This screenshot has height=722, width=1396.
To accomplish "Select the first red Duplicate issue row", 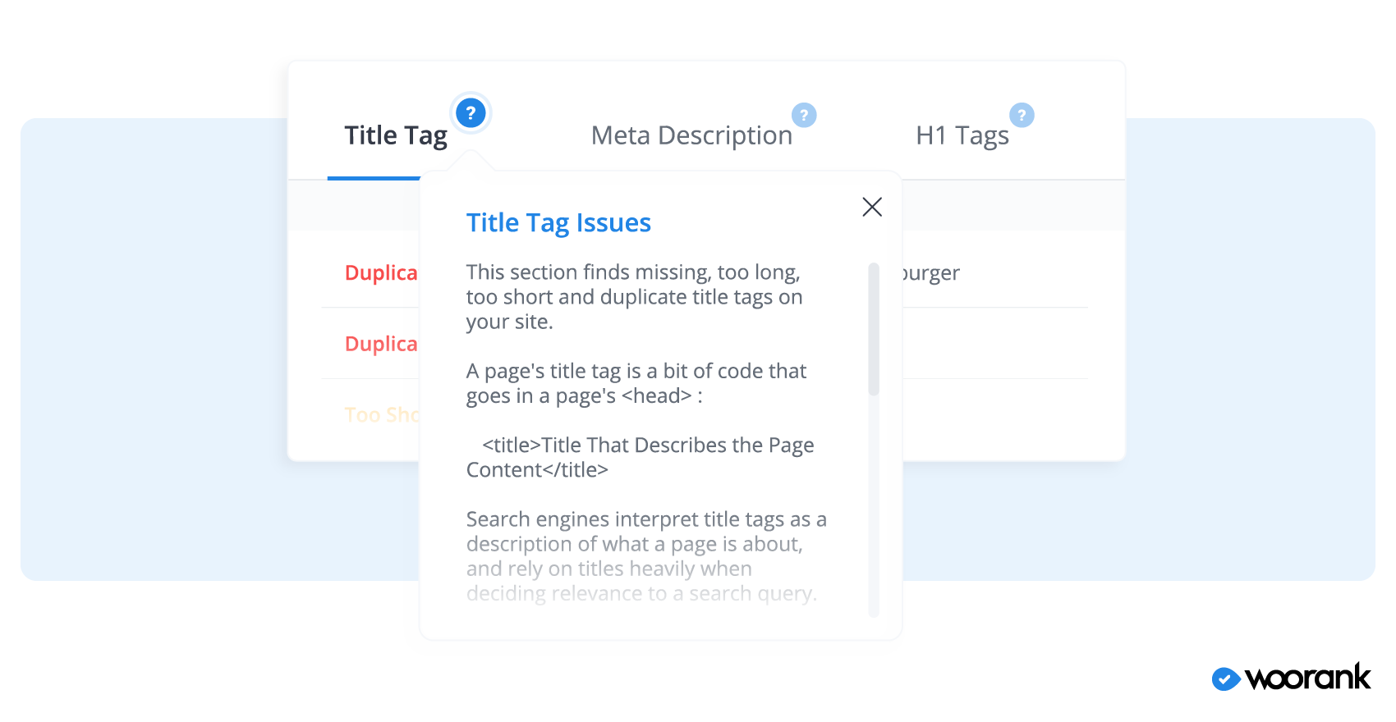I will click(381, 273).
